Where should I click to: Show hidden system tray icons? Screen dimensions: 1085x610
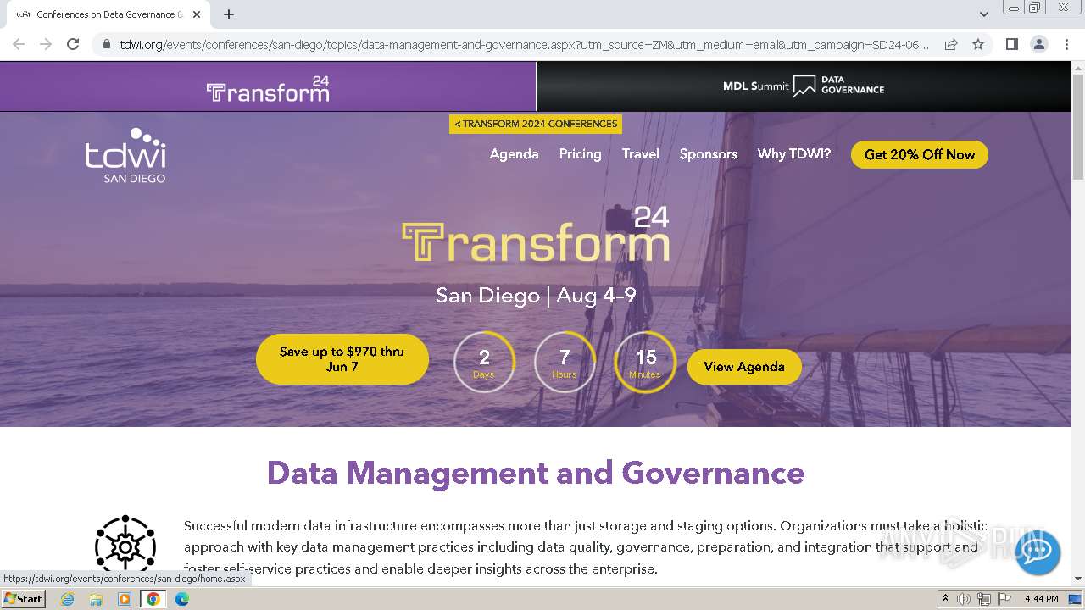click(x=945, y=599)
